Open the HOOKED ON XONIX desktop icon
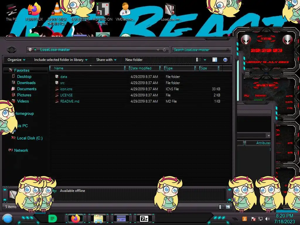300x225 pixels. 103,14
